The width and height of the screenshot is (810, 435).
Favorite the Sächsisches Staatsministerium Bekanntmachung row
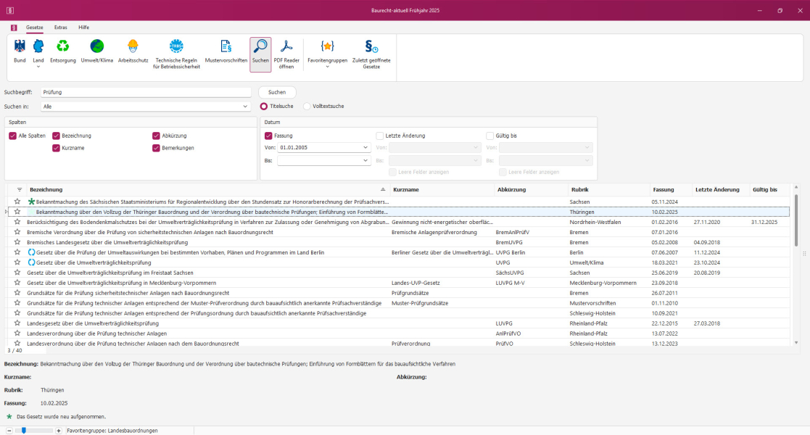pyautogui.click(x=17, y=202)
